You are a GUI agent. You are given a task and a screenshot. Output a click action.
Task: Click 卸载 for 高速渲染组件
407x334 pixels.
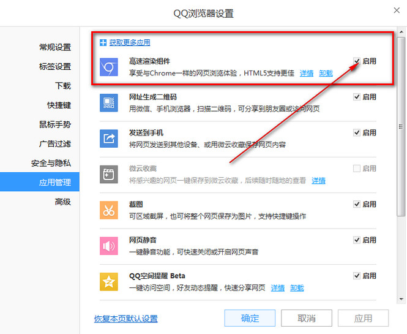click(326, 74)
